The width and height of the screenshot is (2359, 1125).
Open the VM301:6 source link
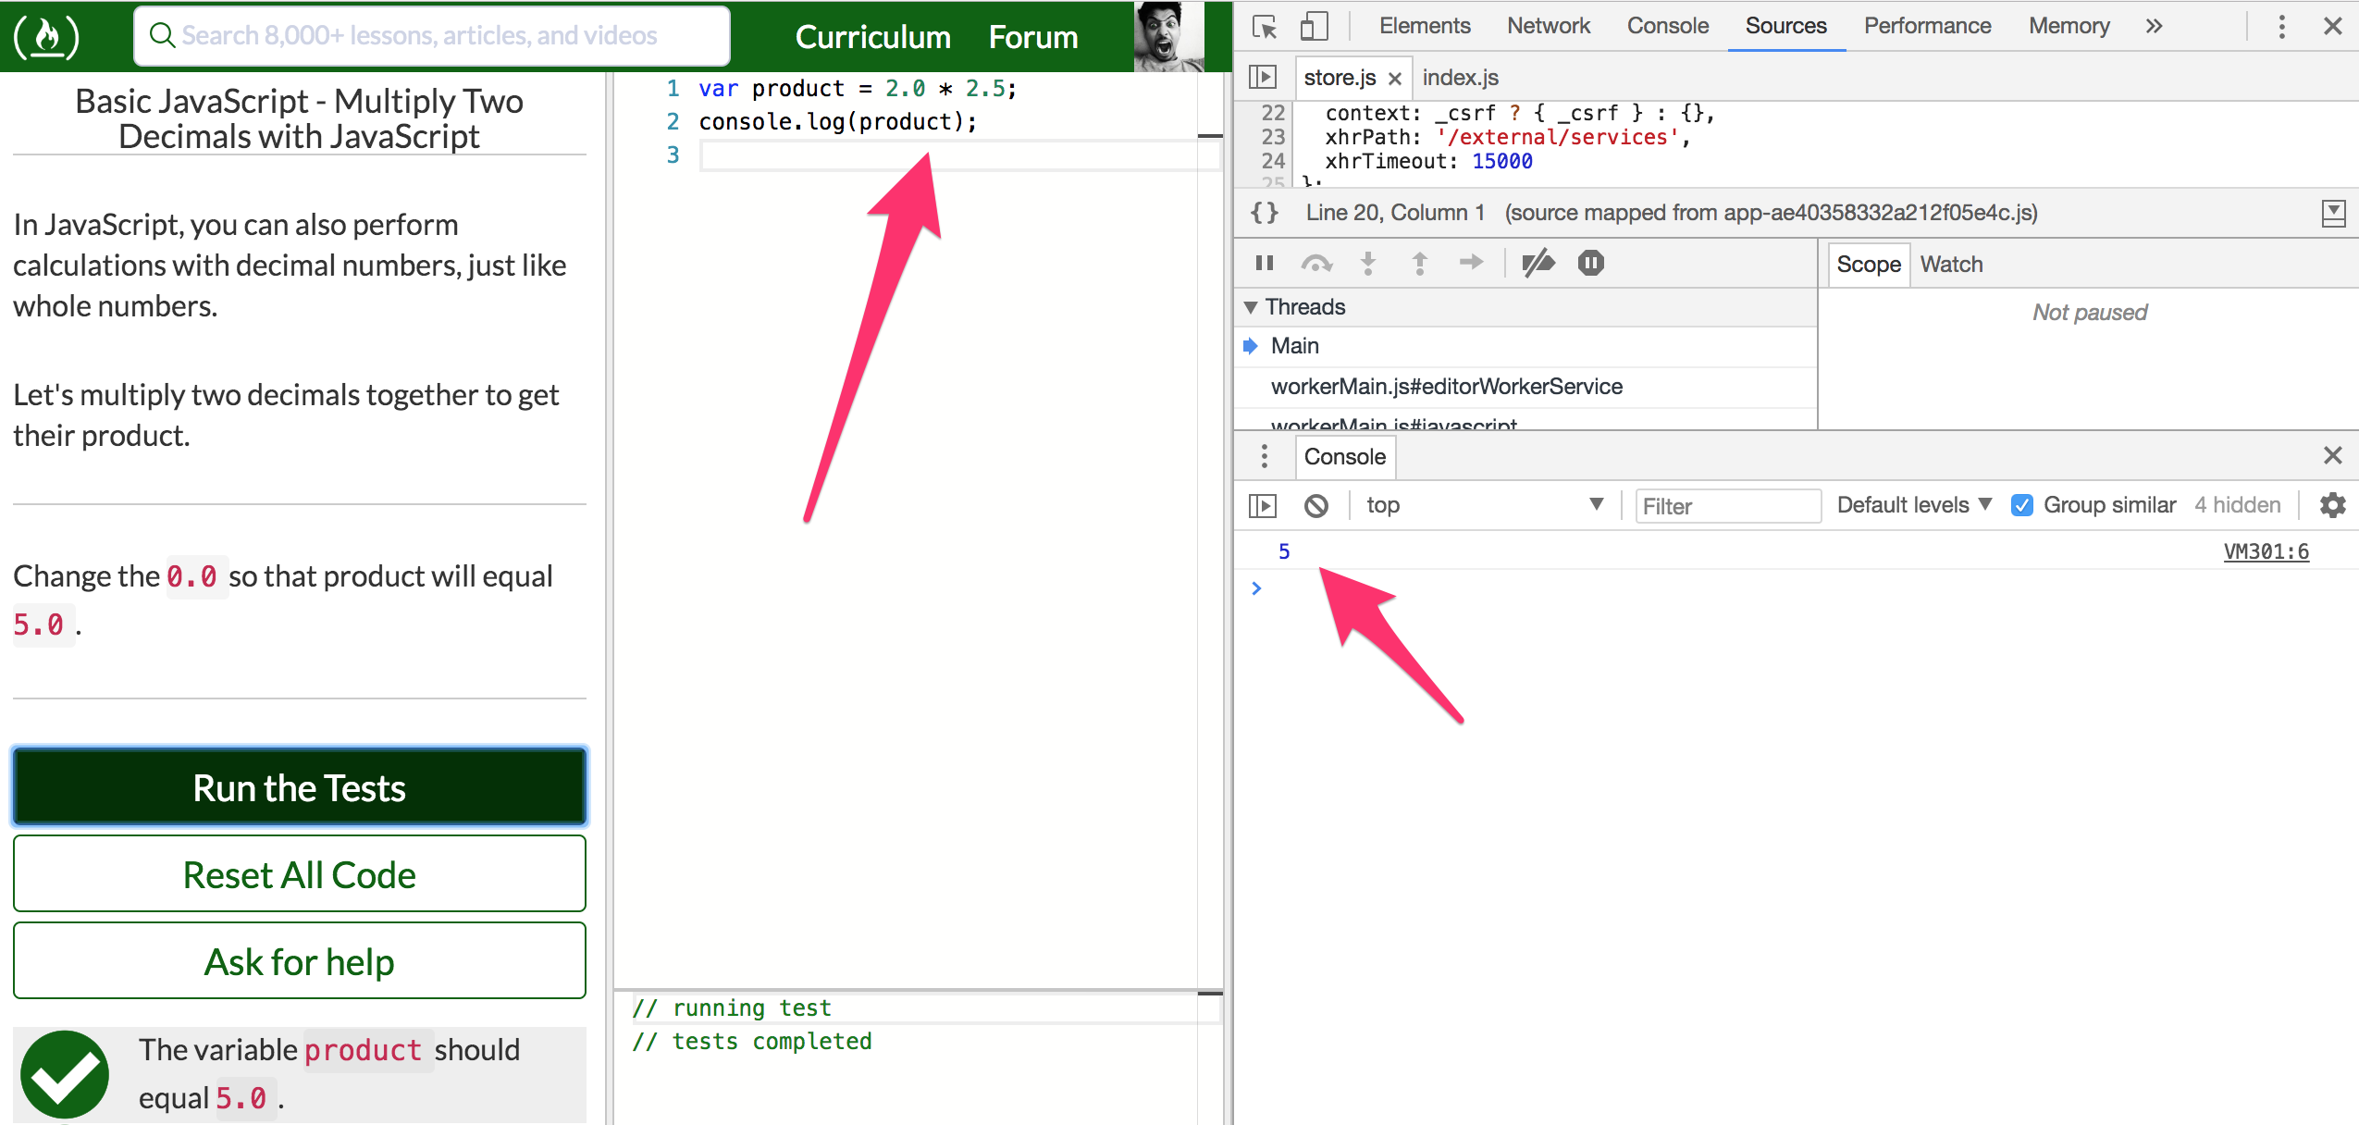point(2266,552)
